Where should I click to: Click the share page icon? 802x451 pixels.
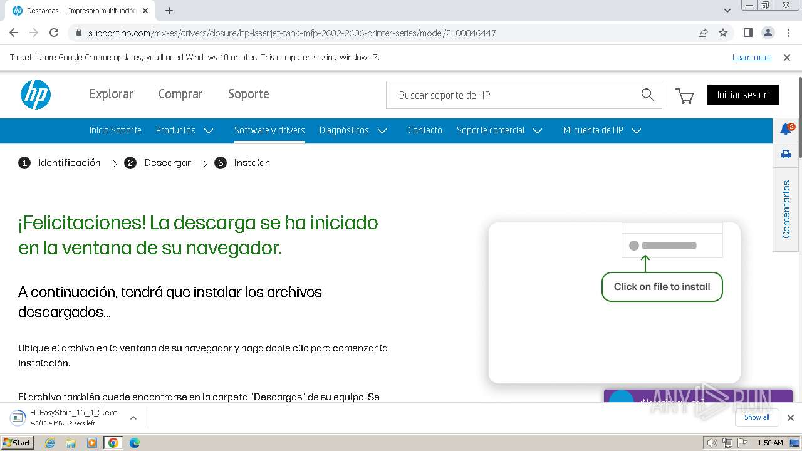click(703, 33)
